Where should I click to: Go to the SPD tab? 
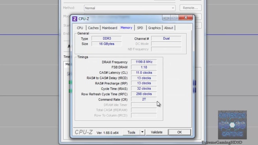pyautogui.click(x=140, y=28)
